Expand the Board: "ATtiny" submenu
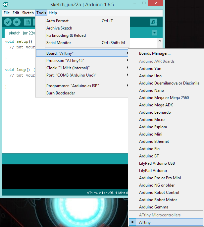 (82, 53)
